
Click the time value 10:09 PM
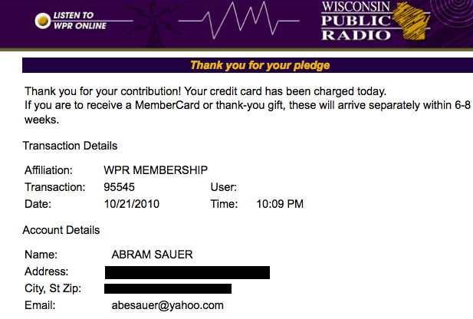pos(280,204)
